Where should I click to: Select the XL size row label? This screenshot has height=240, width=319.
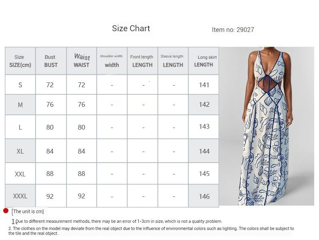pyautogui.click(x=20, y=151)
